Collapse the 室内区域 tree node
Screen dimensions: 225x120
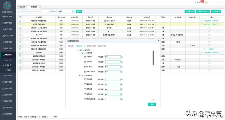pyautogui.click(x=78, y=50)
